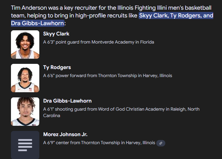222x159 pixels.
Task: Select the Skyy Clark name heading
Action: pos(56,34)
